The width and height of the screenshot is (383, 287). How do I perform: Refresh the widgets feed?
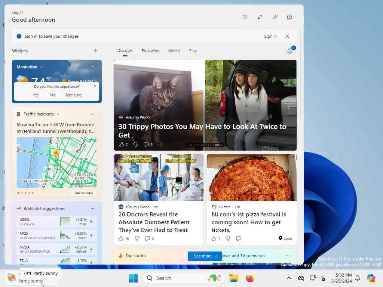[x=245, y=17]
